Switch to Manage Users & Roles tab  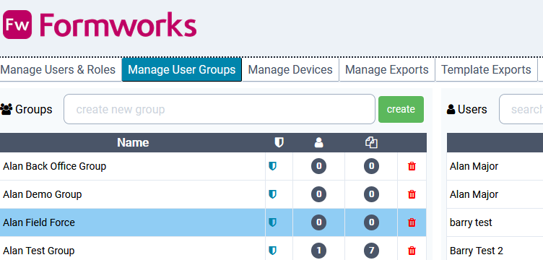click(x=58, y=69)
